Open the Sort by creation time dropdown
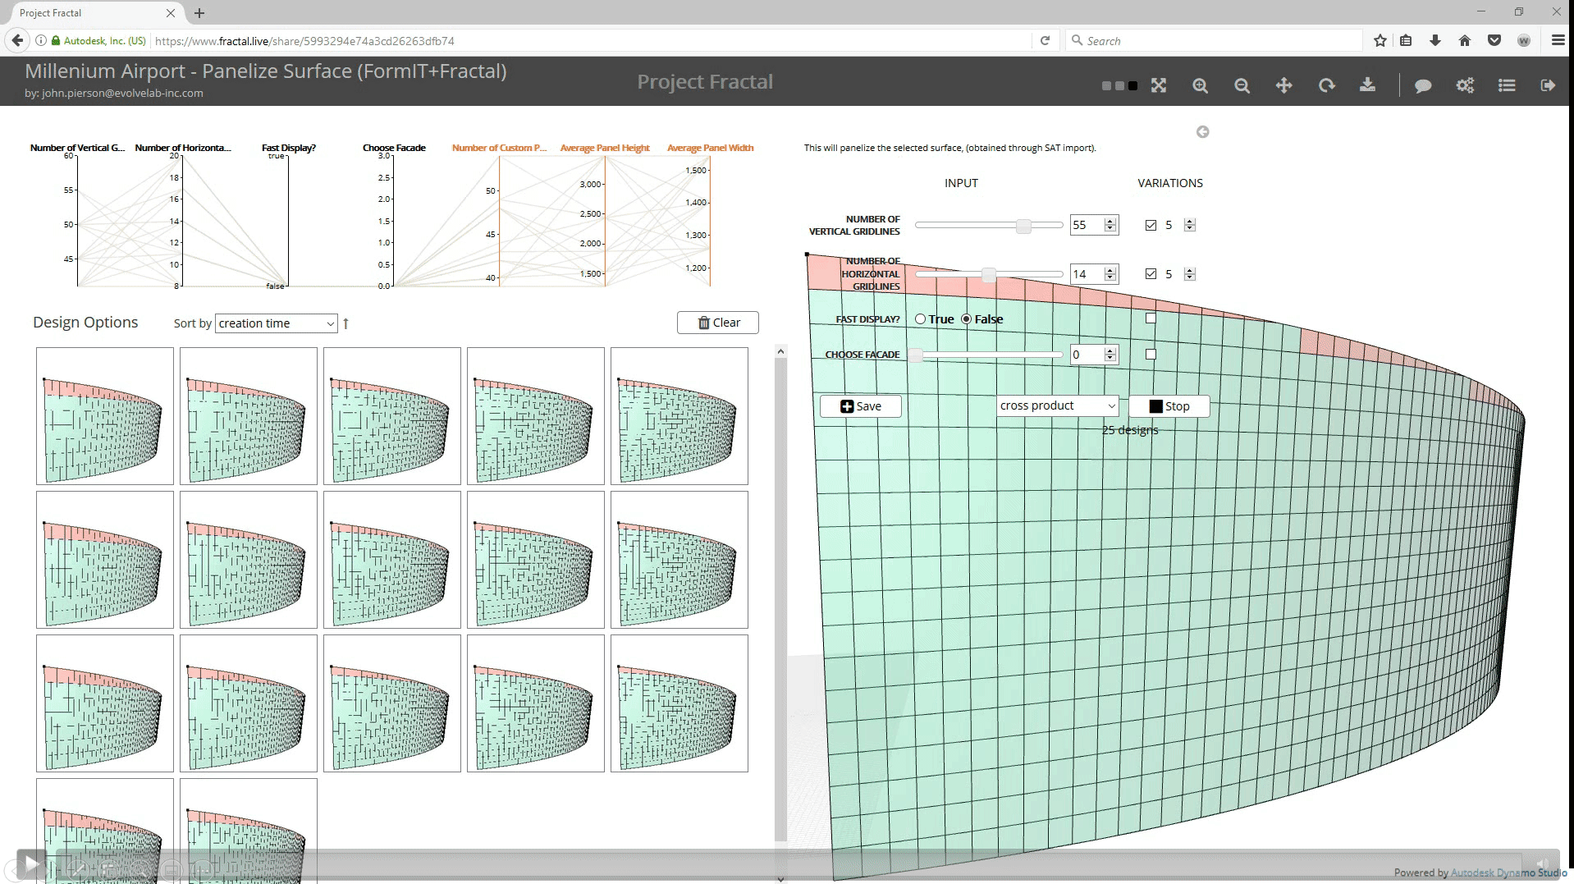The image size is (1574, 884). [x=276, y=323]
